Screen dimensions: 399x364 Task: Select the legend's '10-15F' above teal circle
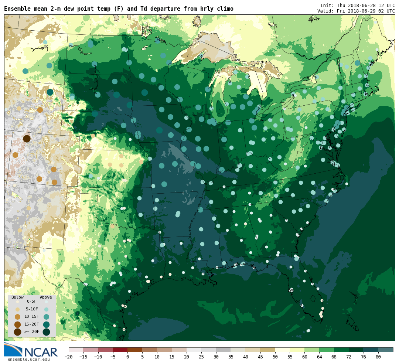(46, 317)
